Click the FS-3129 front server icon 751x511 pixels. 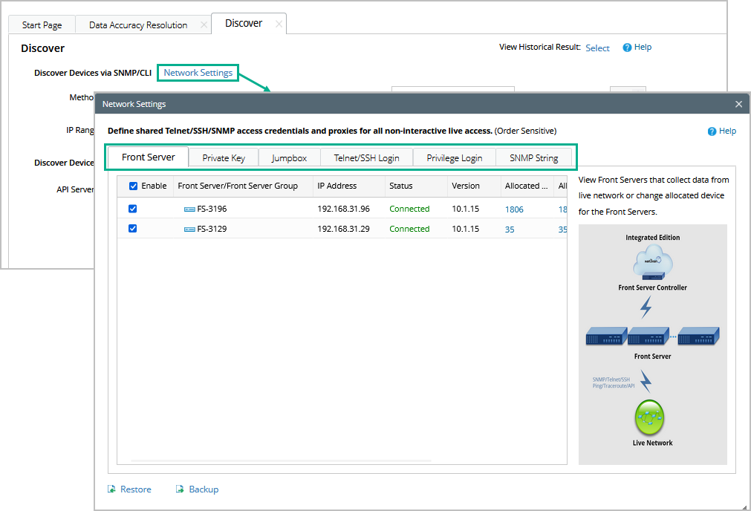pyautogui.click(x=189, y=230)
